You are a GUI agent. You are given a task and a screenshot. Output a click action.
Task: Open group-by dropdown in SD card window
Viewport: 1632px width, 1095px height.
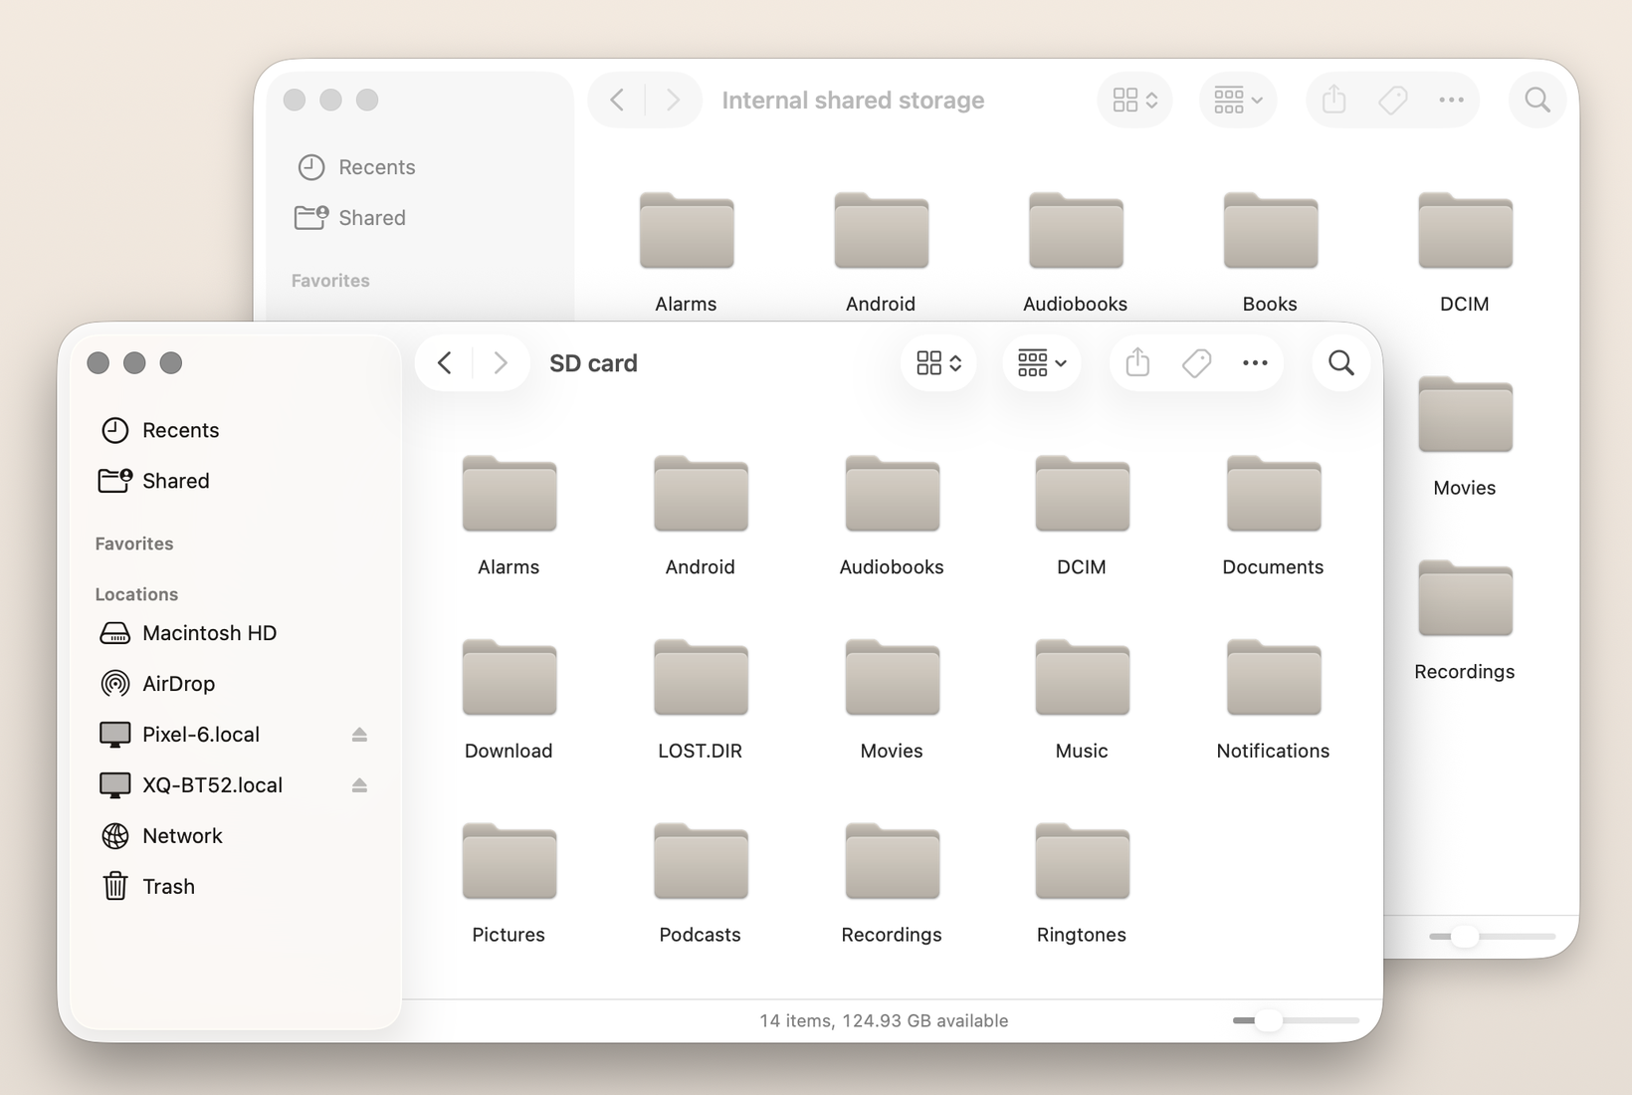tap(1042, 363)
